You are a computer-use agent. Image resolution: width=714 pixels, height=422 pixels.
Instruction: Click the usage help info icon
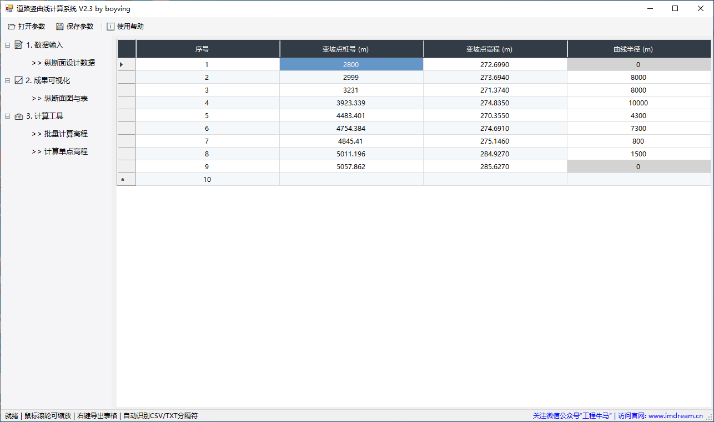[x=110, y=27]
